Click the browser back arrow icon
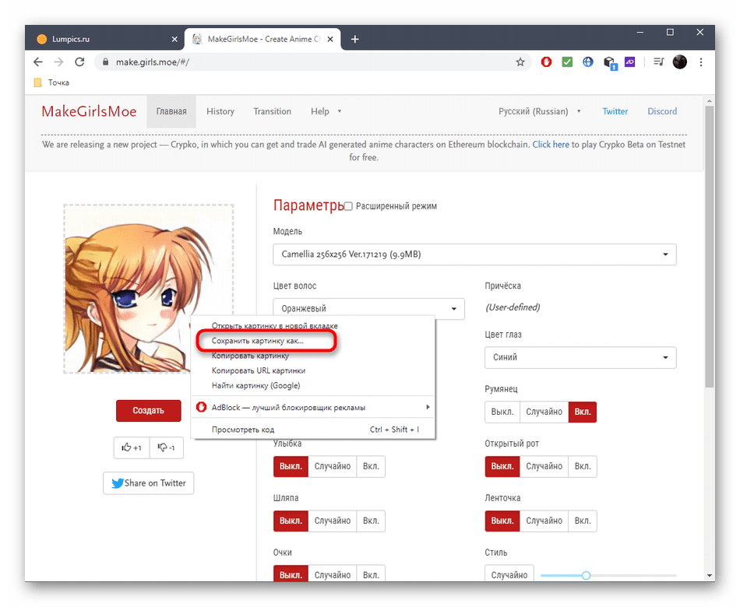 tap(38, 62)
